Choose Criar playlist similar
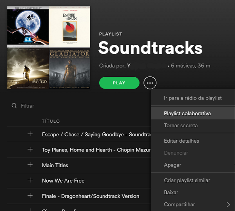 [187, 180]
